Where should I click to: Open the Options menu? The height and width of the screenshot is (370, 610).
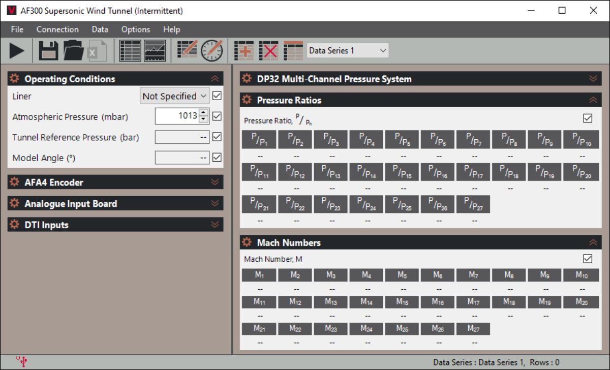(136, 29)
